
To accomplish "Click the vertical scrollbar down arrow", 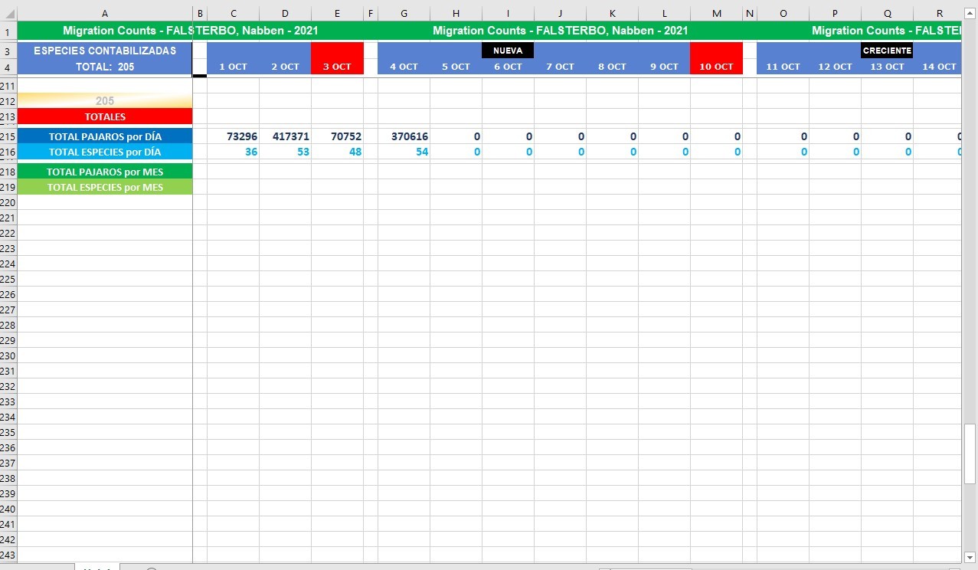I will click(970, 557).
